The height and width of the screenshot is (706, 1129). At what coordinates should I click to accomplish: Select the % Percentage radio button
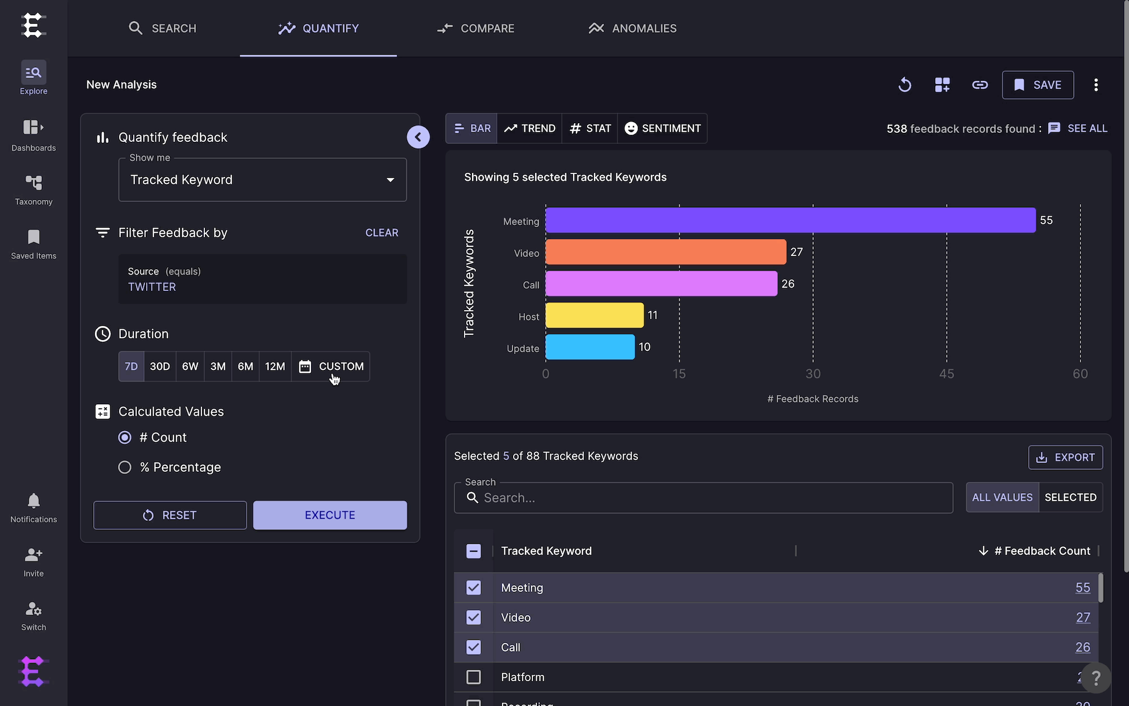tap(125, 467)
